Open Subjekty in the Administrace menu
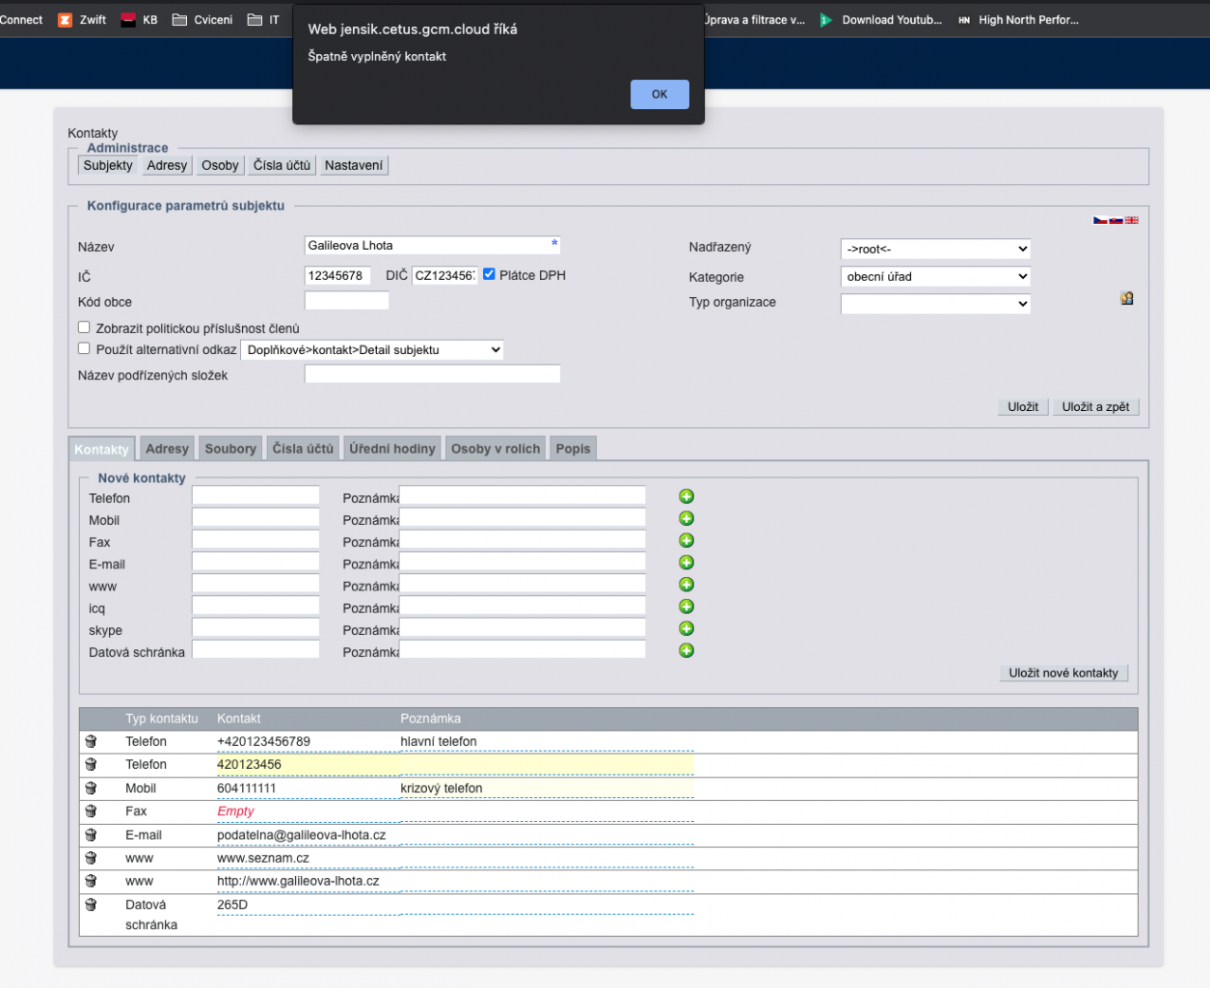Image resolution: width=1210 pixels, height=988 pixels. tap(108, 165)
